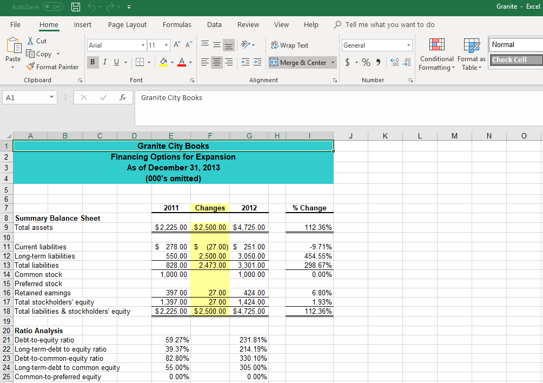Open Format as Table menu
Image resolution: width=543 pixels, height=383 pixels.
472,55
